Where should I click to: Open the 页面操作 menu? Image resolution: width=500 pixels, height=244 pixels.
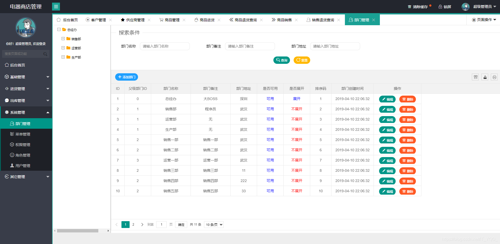click(483, 19)
